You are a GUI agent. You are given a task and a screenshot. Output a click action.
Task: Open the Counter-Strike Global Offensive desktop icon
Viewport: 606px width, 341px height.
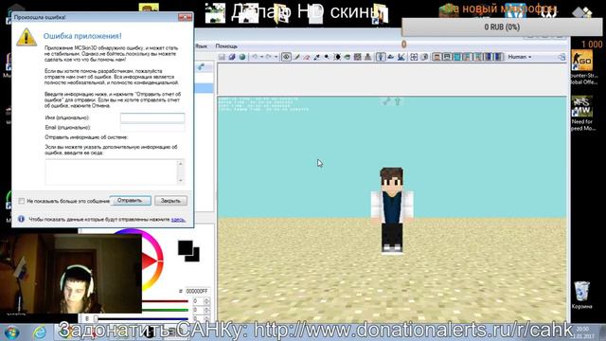(582, 67)
